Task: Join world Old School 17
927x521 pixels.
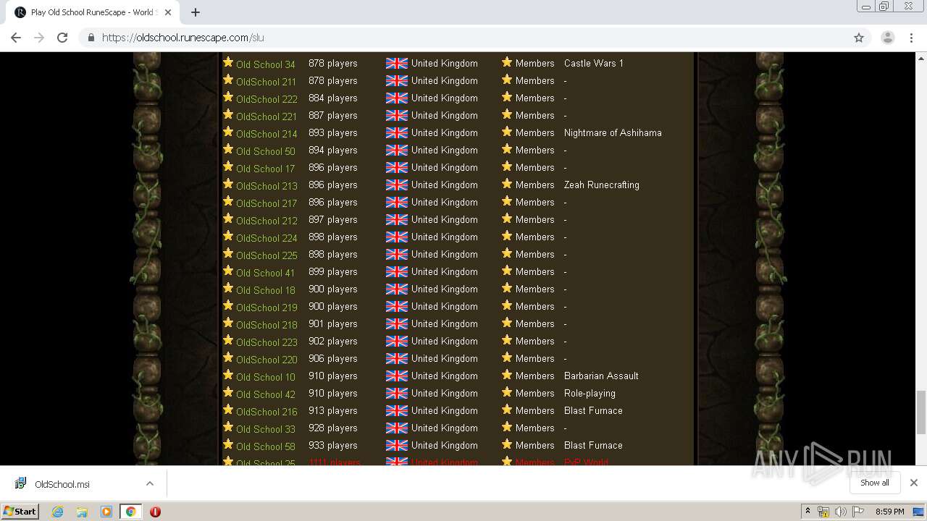Action: (x=265, y=168)
